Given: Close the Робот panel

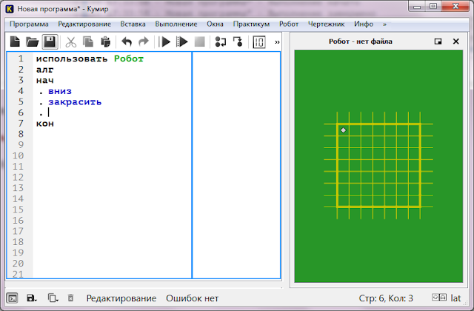Looking at the screenshot, I should [x=456, y=41].
